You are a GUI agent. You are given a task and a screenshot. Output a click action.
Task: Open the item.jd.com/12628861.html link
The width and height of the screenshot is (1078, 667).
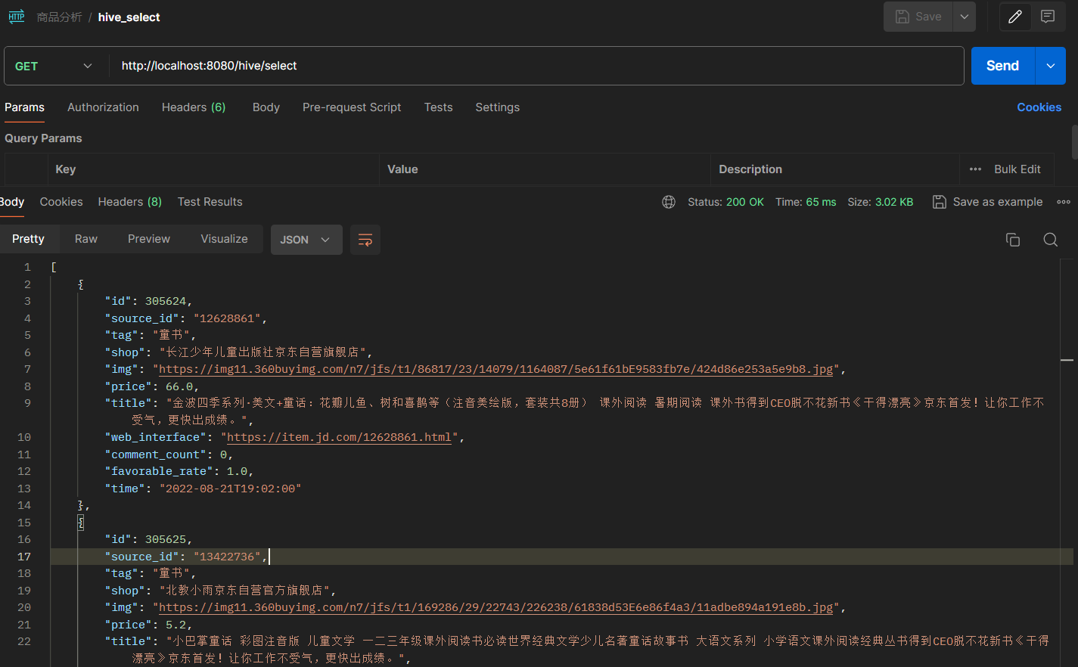click(339, 437)
